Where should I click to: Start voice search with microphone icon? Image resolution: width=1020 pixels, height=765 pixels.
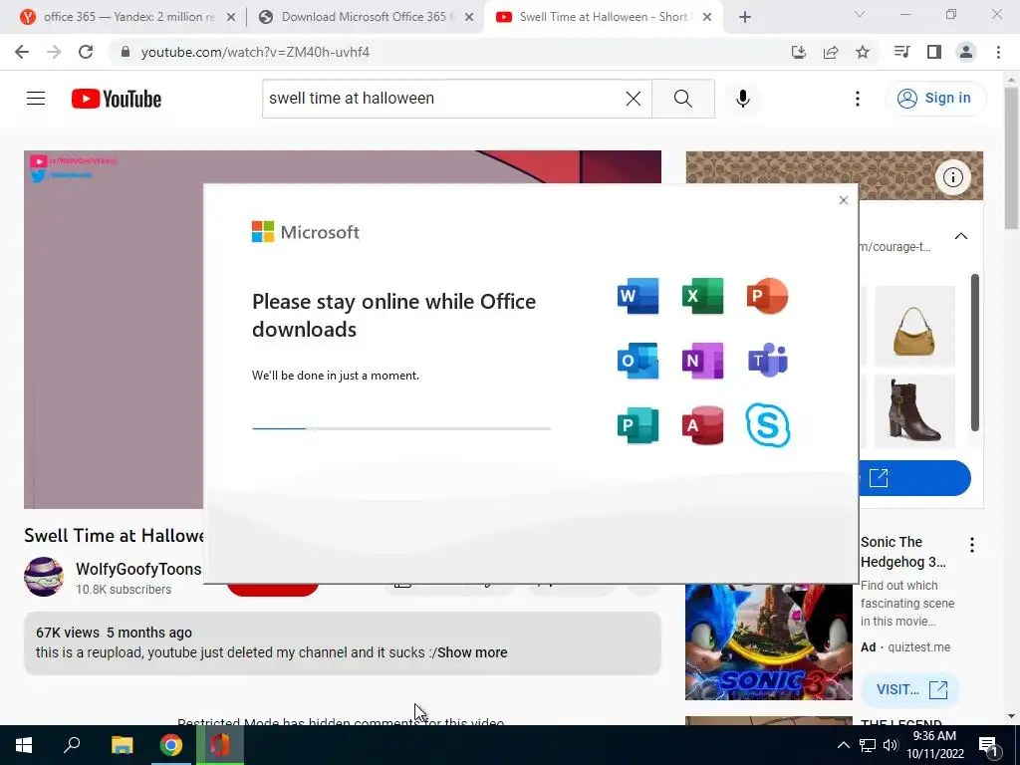(743, 99)
